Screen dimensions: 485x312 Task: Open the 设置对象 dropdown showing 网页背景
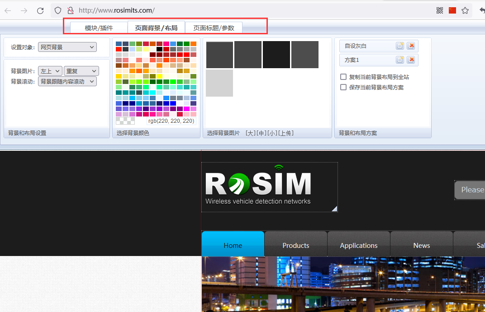(67, 47)
